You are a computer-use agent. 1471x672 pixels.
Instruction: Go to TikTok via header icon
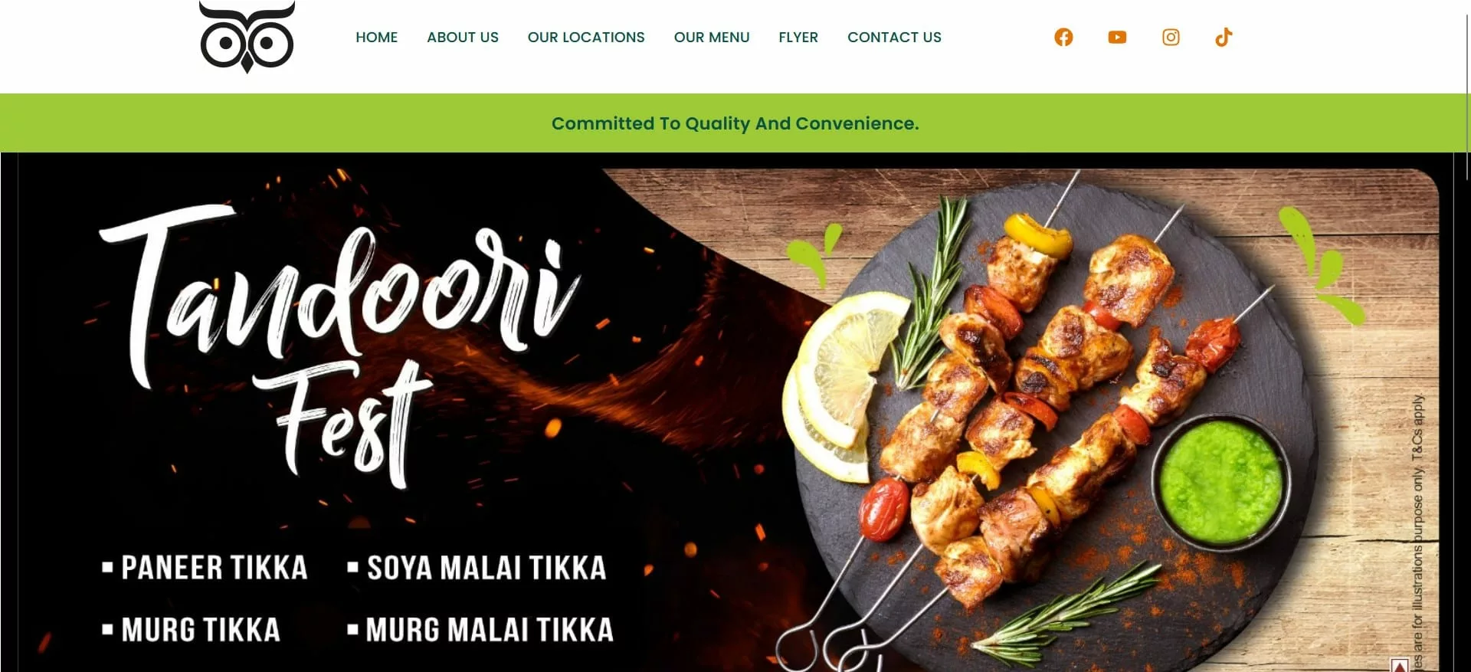(x=1224, y=37)
